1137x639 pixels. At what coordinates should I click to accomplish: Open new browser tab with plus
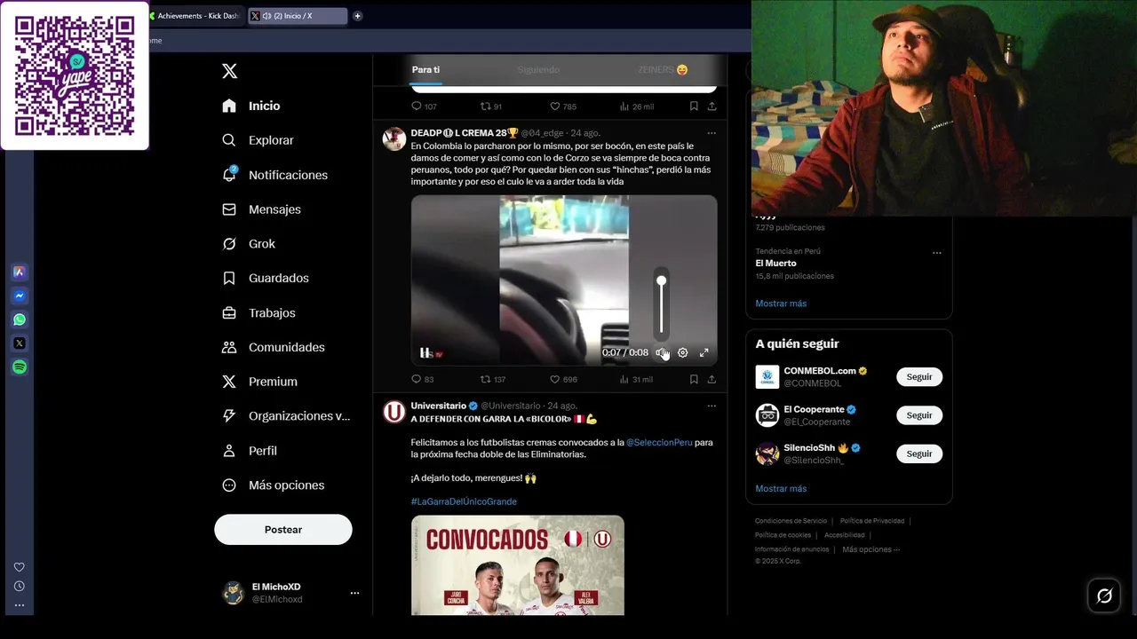tap(357, 16)
